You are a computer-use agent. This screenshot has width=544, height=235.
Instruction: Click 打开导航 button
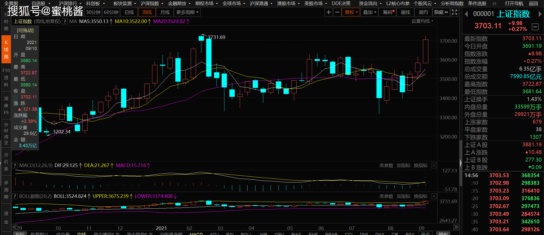click(514, 4)
